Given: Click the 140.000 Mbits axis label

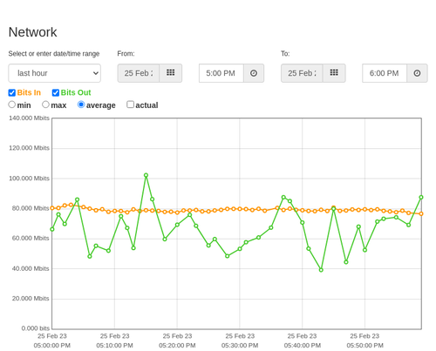Looking at the screenshot, I should point(29,118).
